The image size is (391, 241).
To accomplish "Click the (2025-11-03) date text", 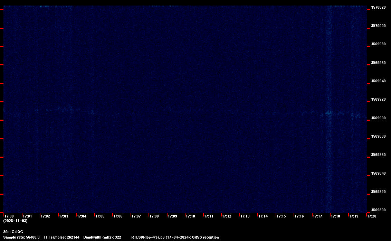I will pyautogui.click(x=15, y=221).
